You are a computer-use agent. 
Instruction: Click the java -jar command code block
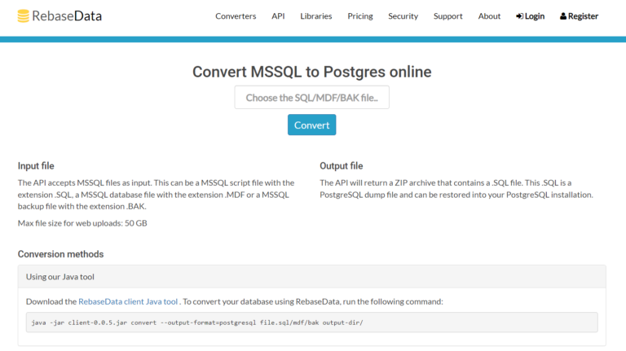pos(312,322)
